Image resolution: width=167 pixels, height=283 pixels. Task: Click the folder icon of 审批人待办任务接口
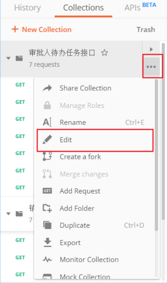(19, 58)
